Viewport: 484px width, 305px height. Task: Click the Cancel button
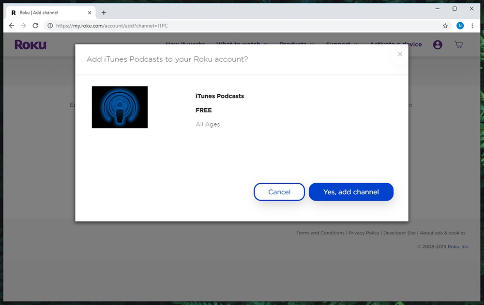279,192
